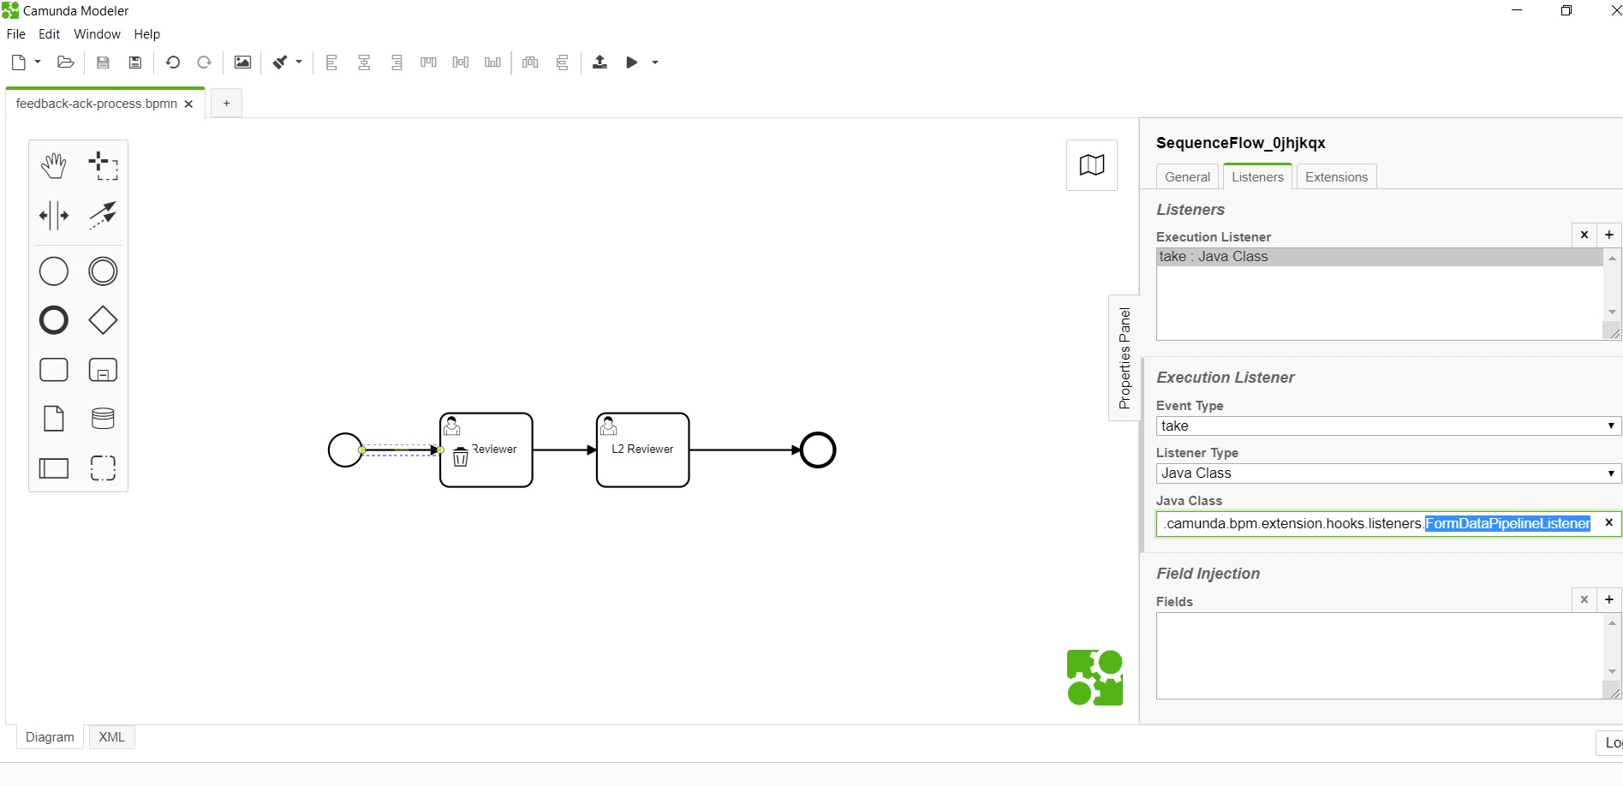Open the Help menu

(147, 34)
